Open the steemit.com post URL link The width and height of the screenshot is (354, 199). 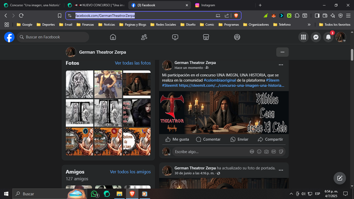tap(231, 86)
